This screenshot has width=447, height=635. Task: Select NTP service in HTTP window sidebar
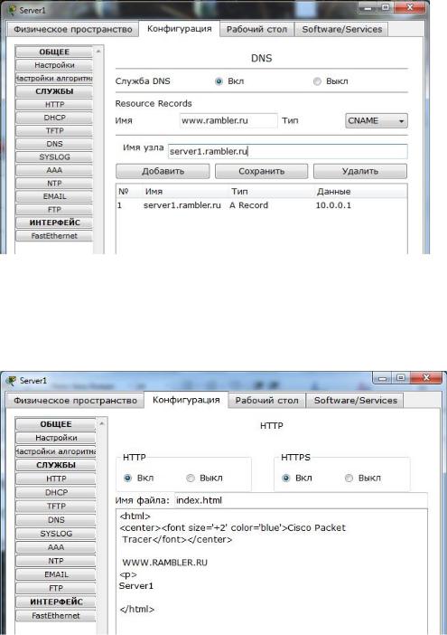pyautogui.click(x=56, y=561)
